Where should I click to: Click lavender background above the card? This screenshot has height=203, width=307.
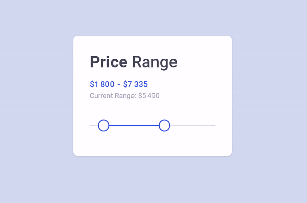click(152, 17)
